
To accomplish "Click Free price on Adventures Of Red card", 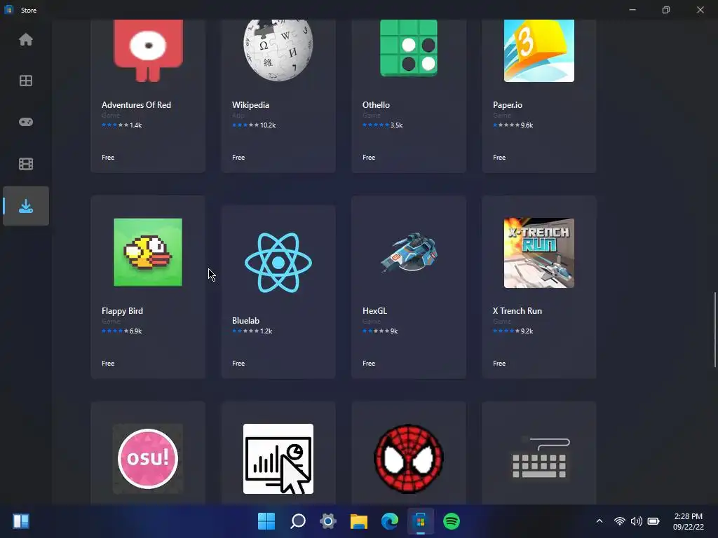I will [108, 158].
